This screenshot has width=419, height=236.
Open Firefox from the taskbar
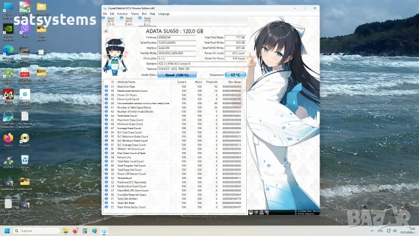(75, 231)
